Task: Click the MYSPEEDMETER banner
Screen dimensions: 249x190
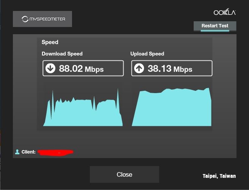Action: click(x=42, y=19)
